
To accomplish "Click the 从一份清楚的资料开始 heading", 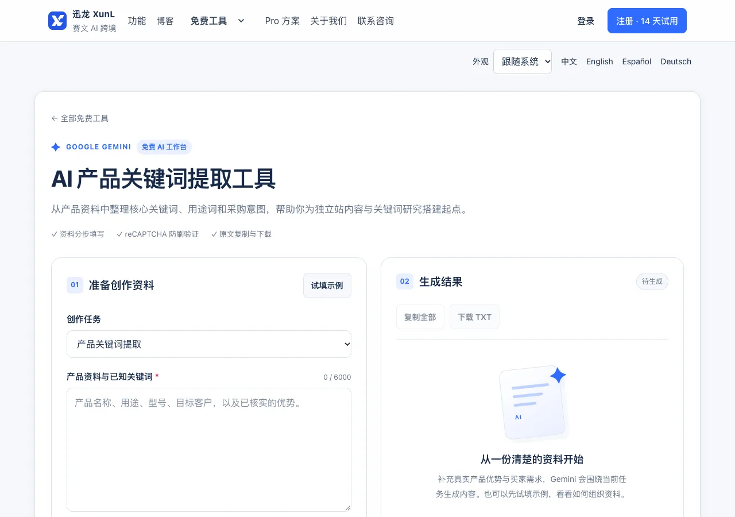I will (532, 460).
